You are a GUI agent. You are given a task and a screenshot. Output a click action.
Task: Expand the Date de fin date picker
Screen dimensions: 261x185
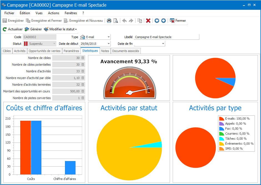(162, 44)
